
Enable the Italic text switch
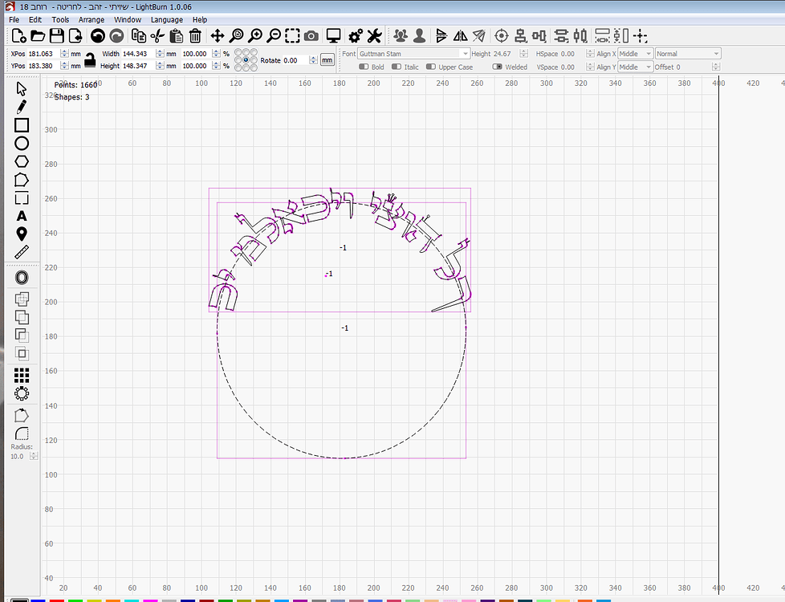pos(397,67)
